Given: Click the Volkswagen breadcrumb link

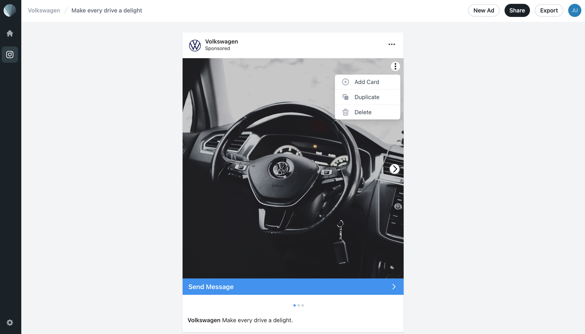Looking at the screenshot, I should 44,10.
